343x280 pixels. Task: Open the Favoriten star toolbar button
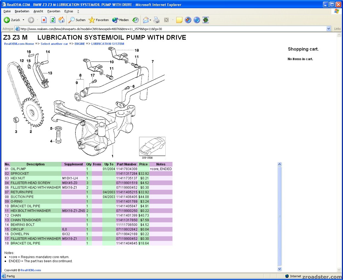pyautogui.click(x=99, y=20)
